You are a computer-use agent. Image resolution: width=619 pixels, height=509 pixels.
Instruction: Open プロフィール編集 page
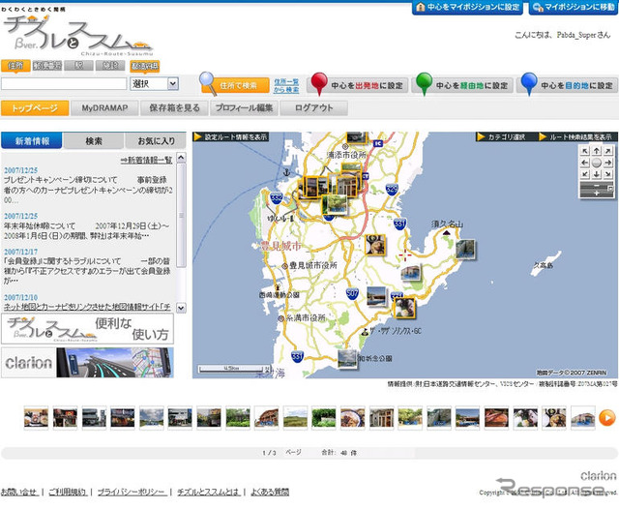[244, 107]
